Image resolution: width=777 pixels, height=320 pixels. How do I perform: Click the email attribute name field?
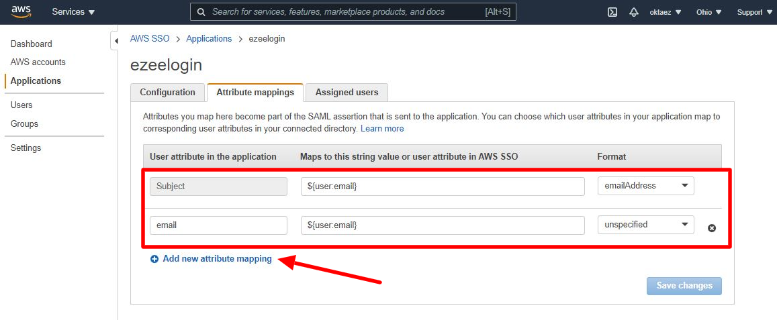click(x=218, y=225)
